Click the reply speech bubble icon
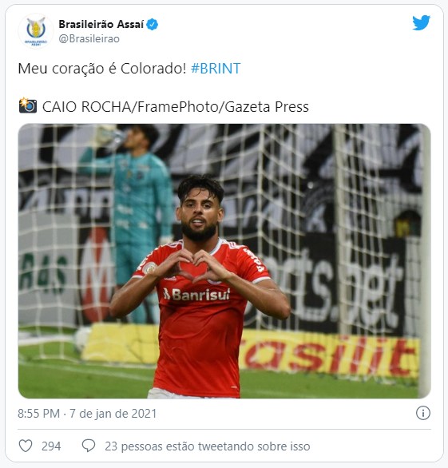Screen dimensions: 448x468 [89, 446]
